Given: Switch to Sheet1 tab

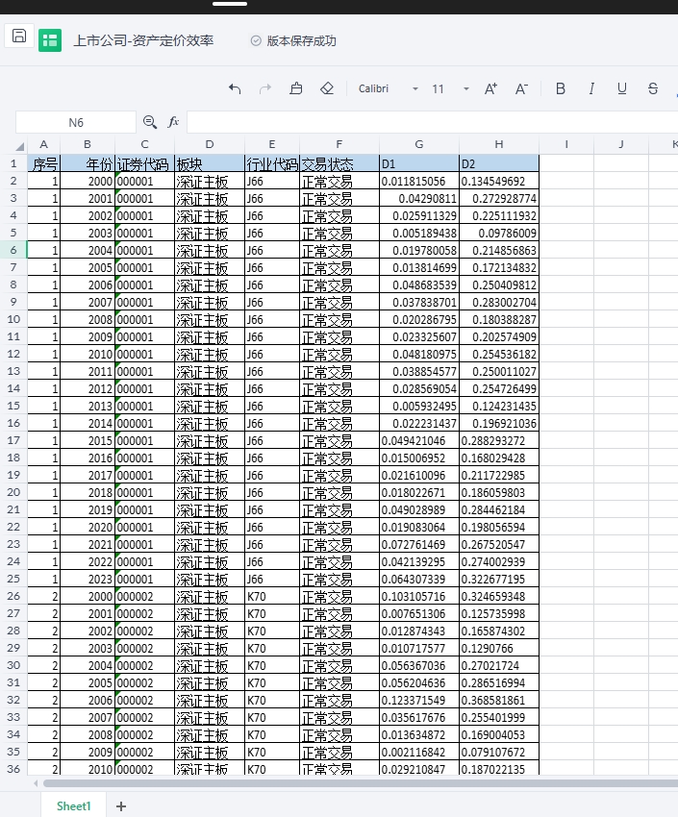Looking at the screenshot, I should [73, 806].
